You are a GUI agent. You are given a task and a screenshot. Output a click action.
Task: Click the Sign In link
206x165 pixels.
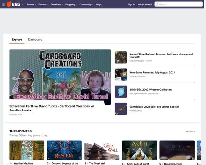pos(131,4)
